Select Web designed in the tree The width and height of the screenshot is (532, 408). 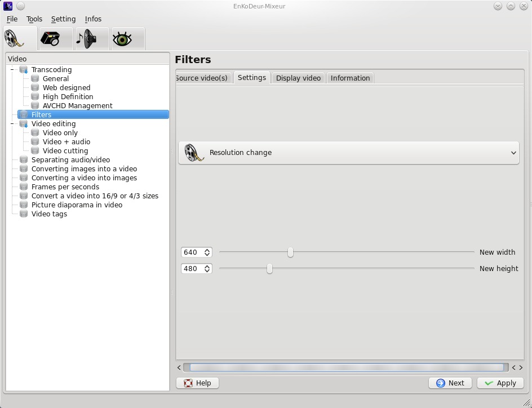point(66,87)
